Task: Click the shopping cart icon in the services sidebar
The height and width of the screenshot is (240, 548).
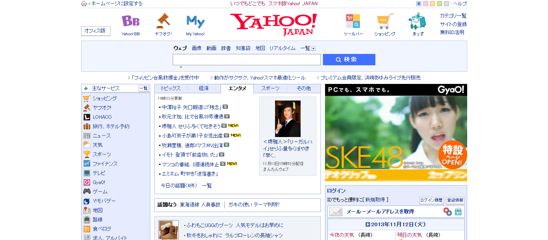Action: 87,99
